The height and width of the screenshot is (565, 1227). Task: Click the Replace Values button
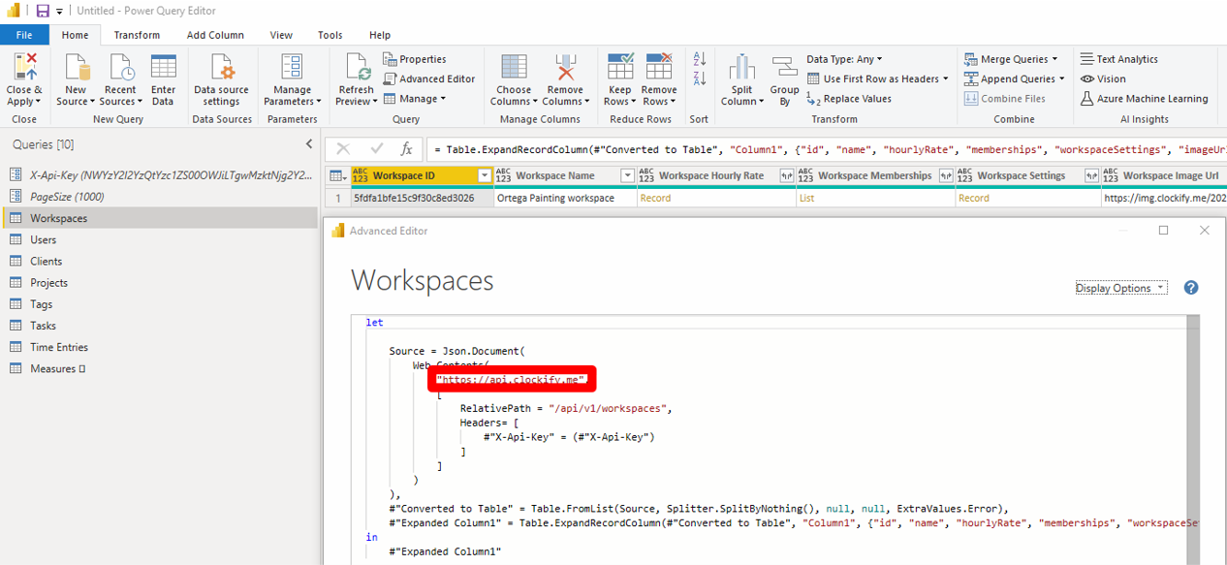pos(850,98)
